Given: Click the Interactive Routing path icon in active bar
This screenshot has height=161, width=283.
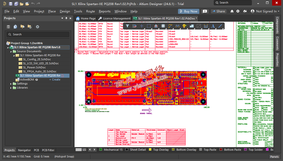Looking at the screenshot, I should pyautogui.click(x=134, y=26).
